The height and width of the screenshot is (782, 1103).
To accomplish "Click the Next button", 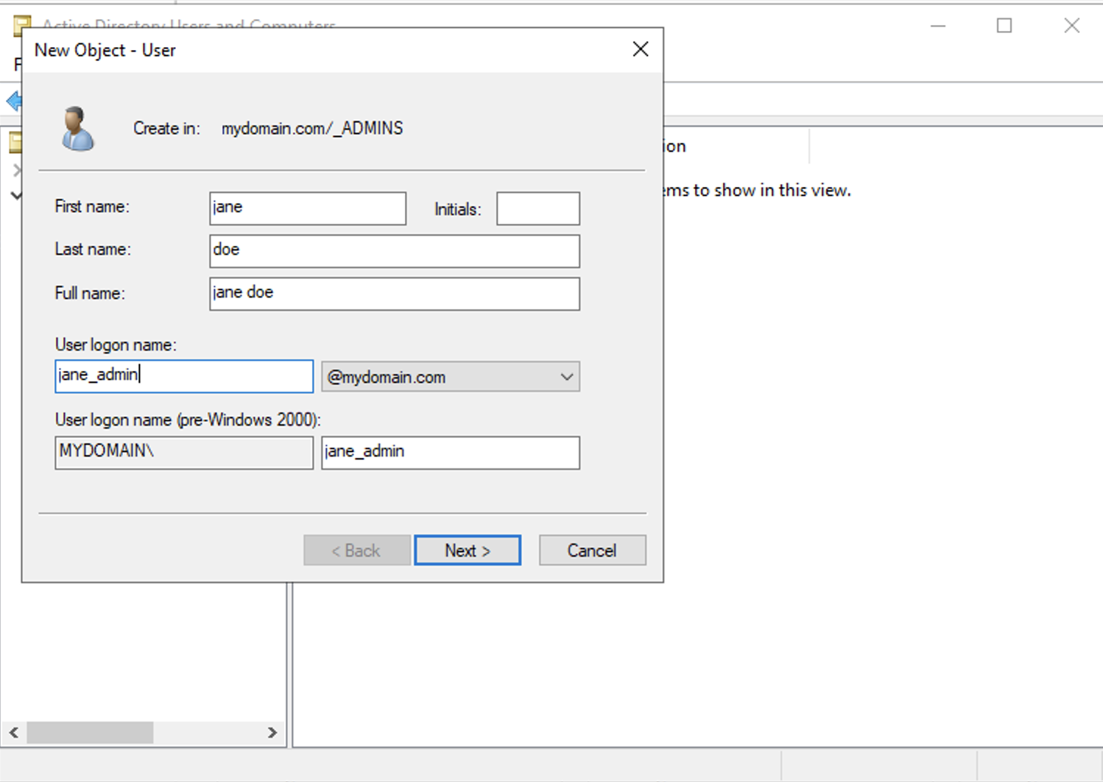I will click(468, 550).
